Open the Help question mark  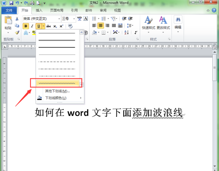click(x=214, y=10)
